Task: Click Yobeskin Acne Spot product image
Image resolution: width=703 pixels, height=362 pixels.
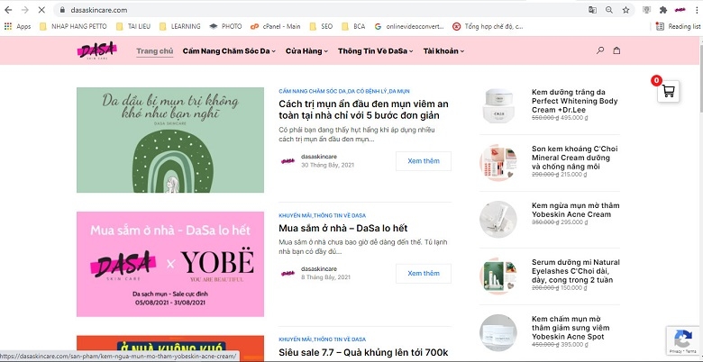Action: point(498,332)
